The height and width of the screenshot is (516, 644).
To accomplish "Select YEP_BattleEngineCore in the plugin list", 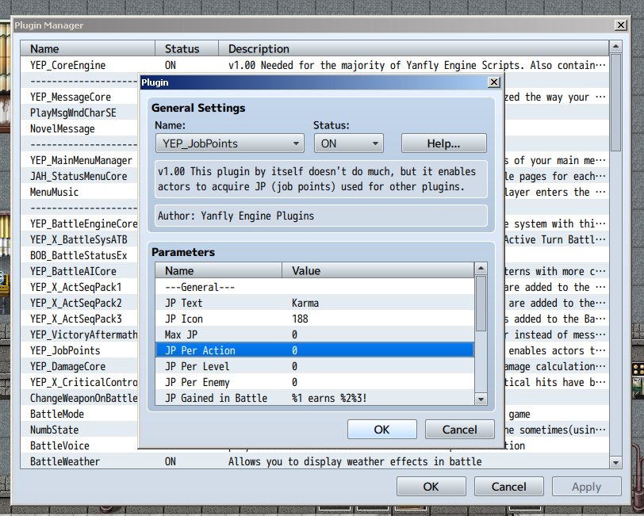I will click(x=84, y=224).
